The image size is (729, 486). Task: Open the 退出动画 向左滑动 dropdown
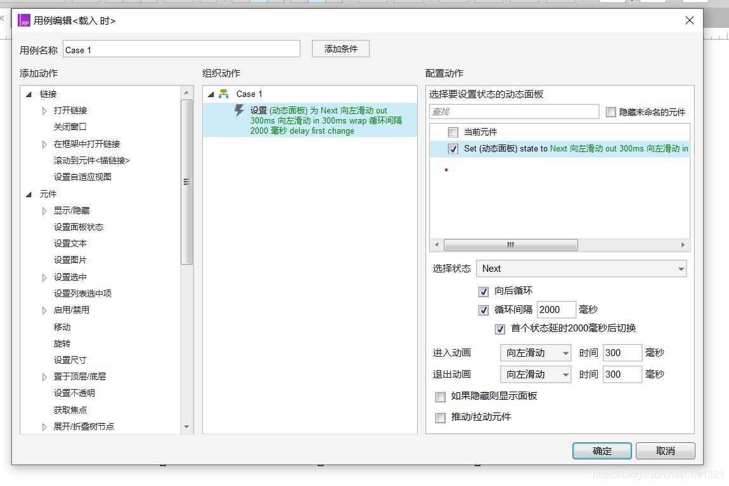pos(536,374)
